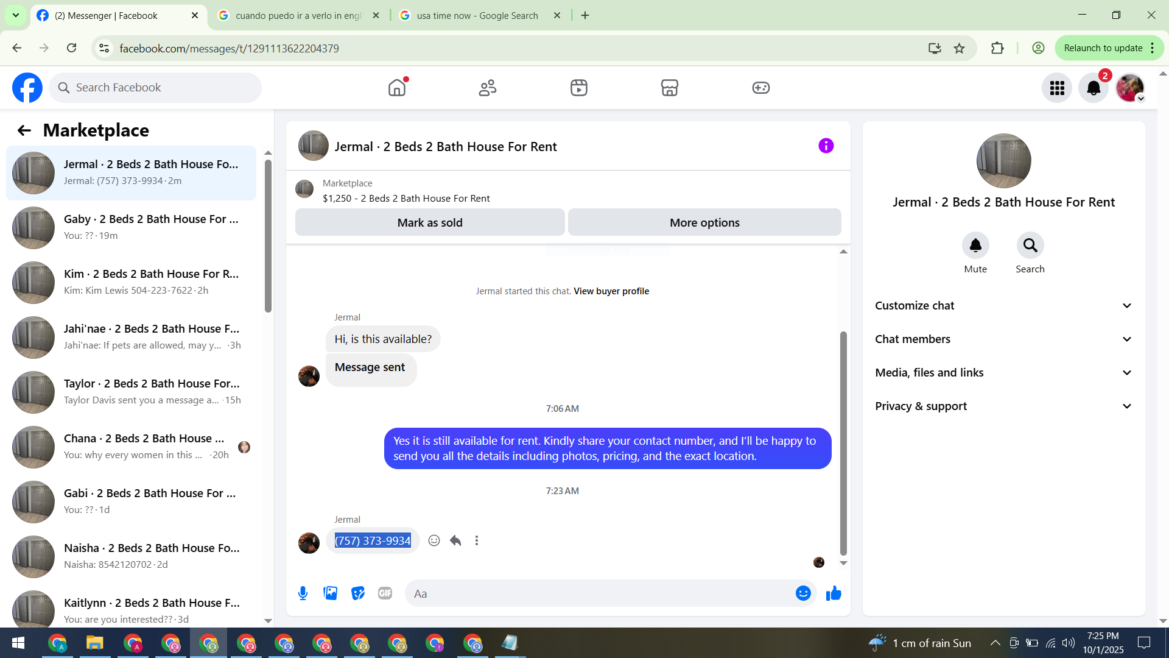Open the Reels video icon
This screenshot has height=658, width=1169.
(x=579, y=88)
